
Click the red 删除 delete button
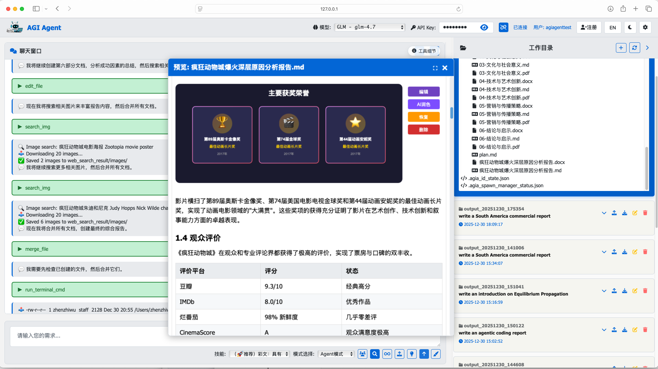point(423,129)
